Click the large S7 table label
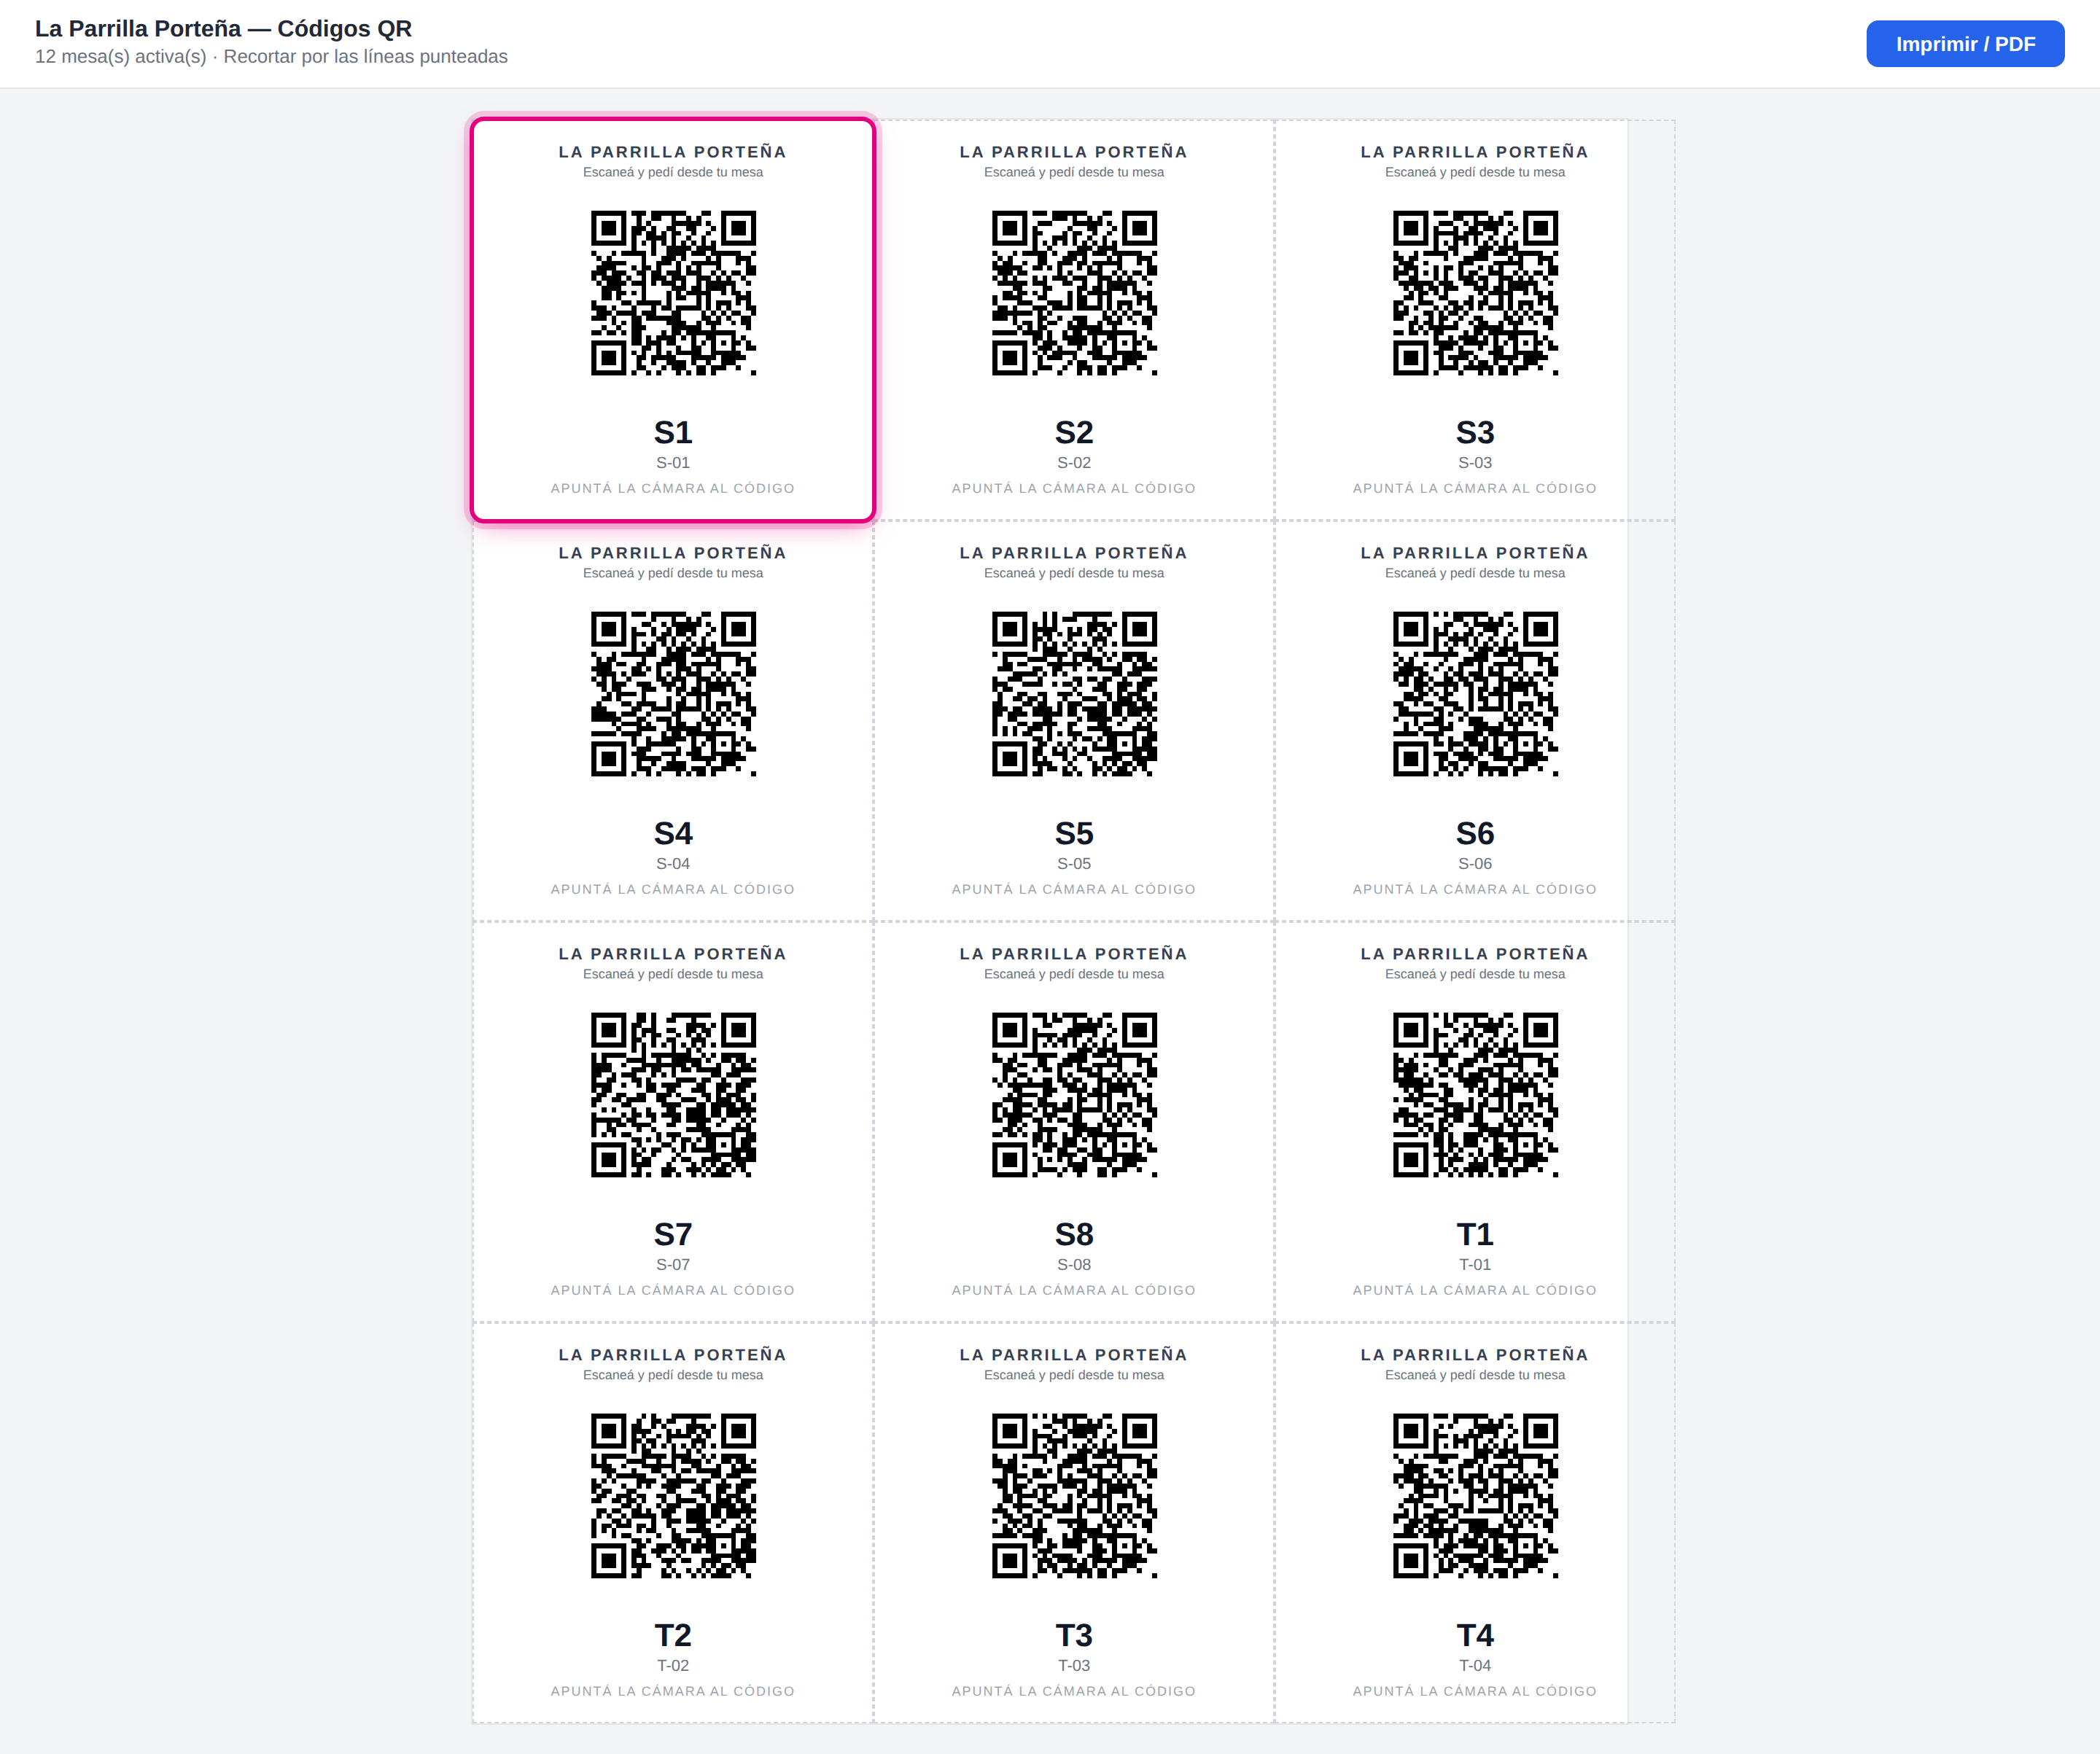The image size is (2100, 1754). pyautogui.click(x=673, y=1234)
